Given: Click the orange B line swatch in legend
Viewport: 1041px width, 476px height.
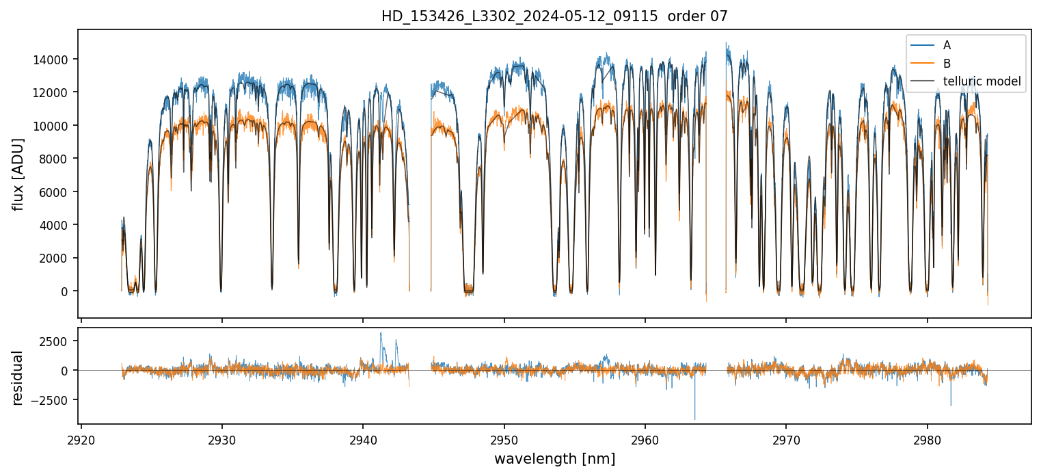Looking at the screenshot, I should pyautogui.click(x=923, y=64).
